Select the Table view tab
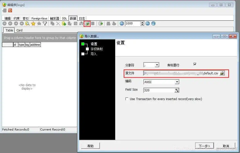The height and width of the screenshot is (153, 240). click(9, 30)
